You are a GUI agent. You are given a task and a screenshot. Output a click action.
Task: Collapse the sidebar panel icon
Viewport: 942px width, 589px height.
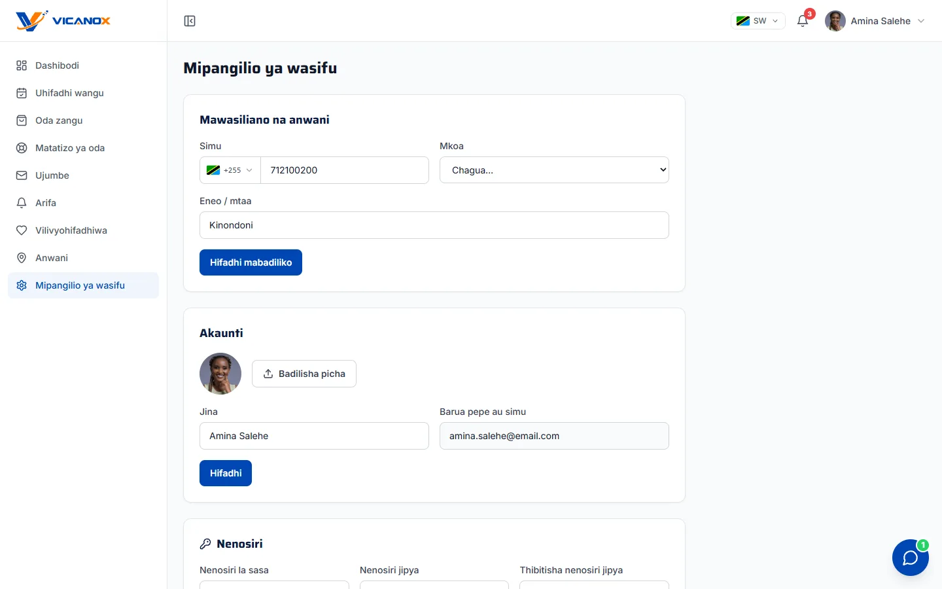pyautogui.click(x=190, y=21)
